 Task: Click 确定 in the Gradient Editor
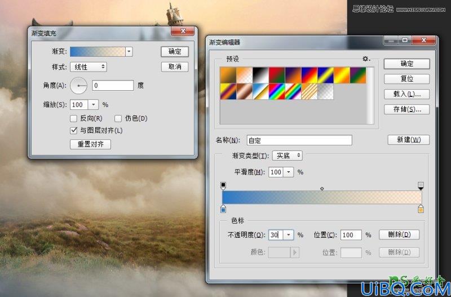pyautogui.click(x=406, y=64)
